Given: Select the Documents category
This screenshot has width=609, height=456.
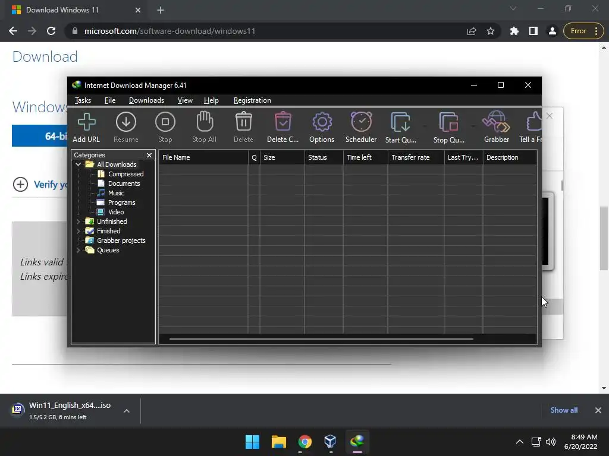Looking at the screenshot, I should pyautogui.click(x=124, y=183).
